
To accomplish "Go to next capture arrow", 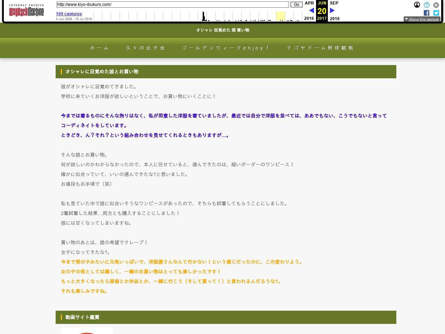I will 332,11.
